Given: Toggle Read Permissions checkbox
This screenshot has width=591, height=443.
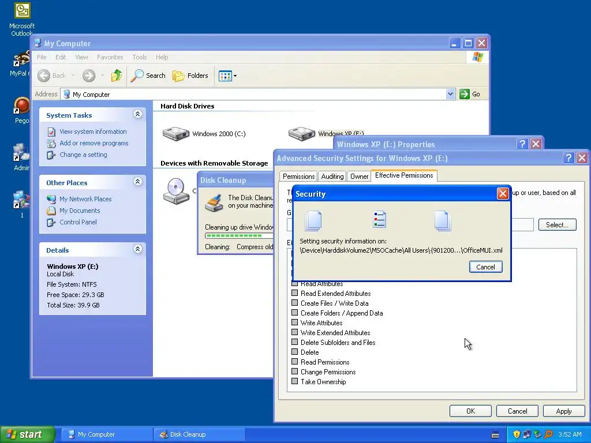Looking at the screenshot, I should pos(295,361).
